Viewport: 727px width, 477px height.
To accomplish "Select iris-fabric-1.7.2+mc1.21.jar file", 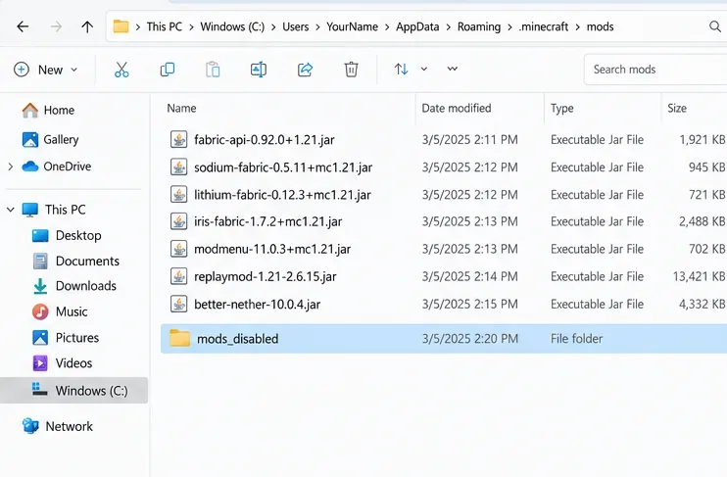I will coord(268,221).
